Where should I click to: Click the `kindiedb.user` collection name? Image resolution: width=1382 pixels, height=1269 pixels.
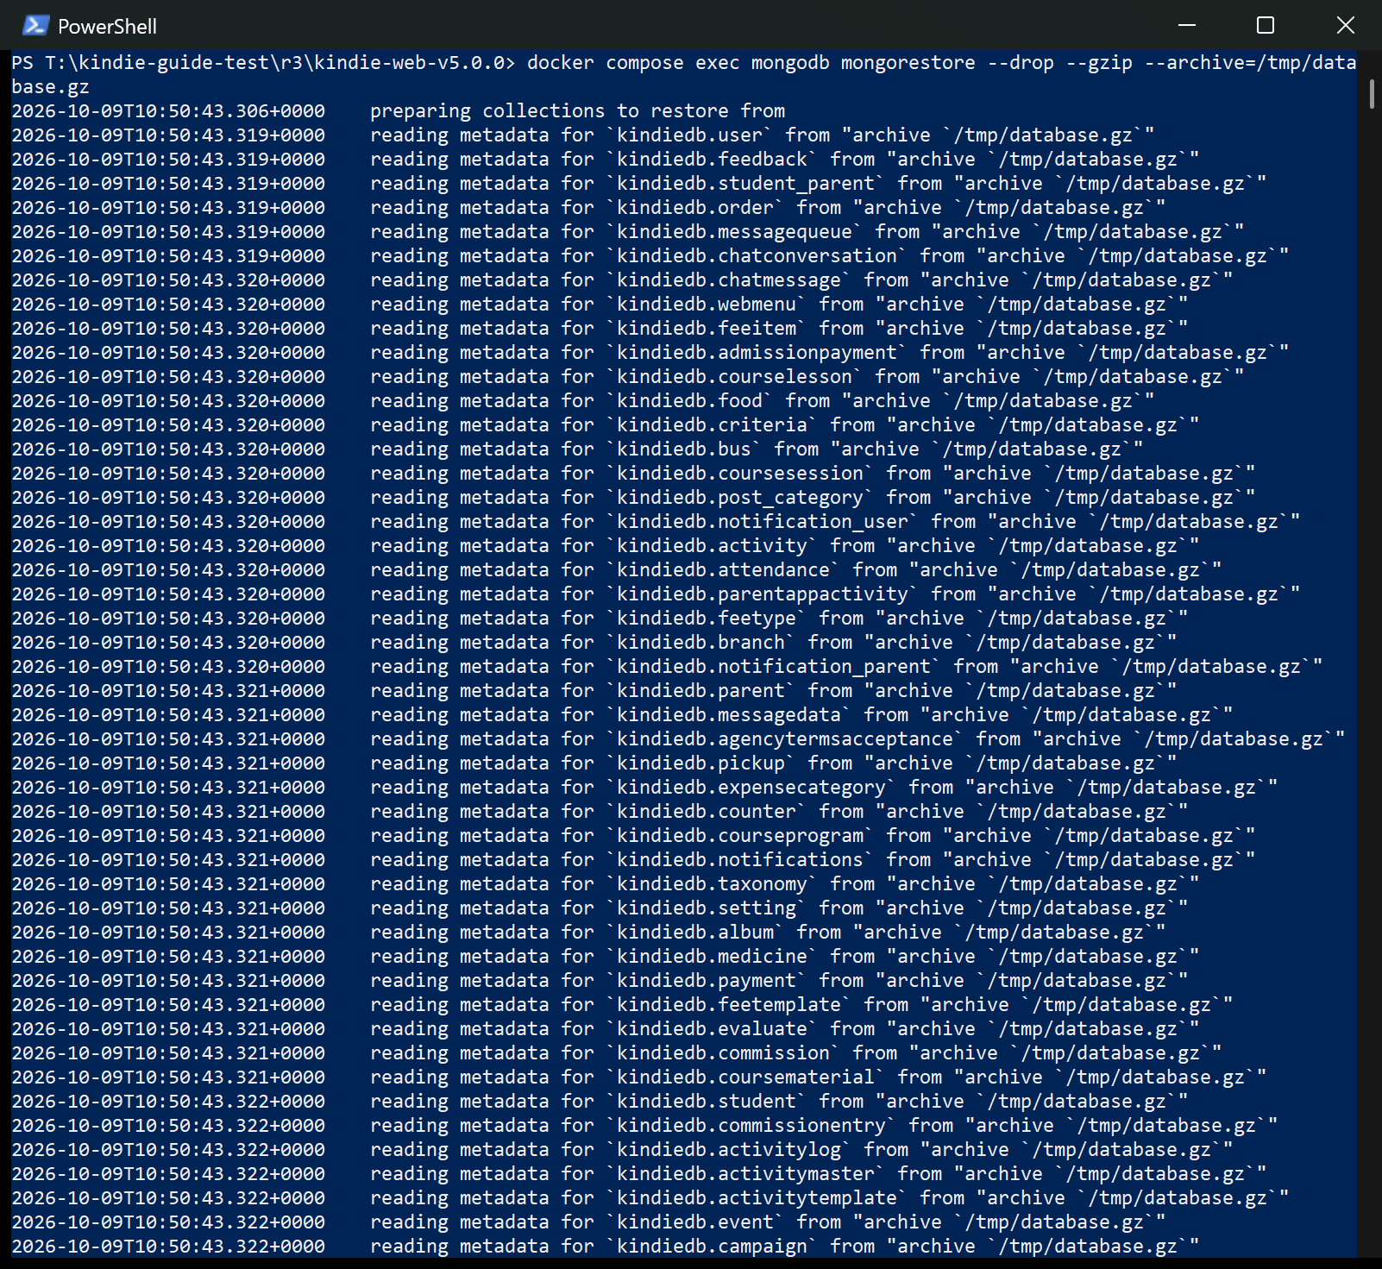coord(690,135)
